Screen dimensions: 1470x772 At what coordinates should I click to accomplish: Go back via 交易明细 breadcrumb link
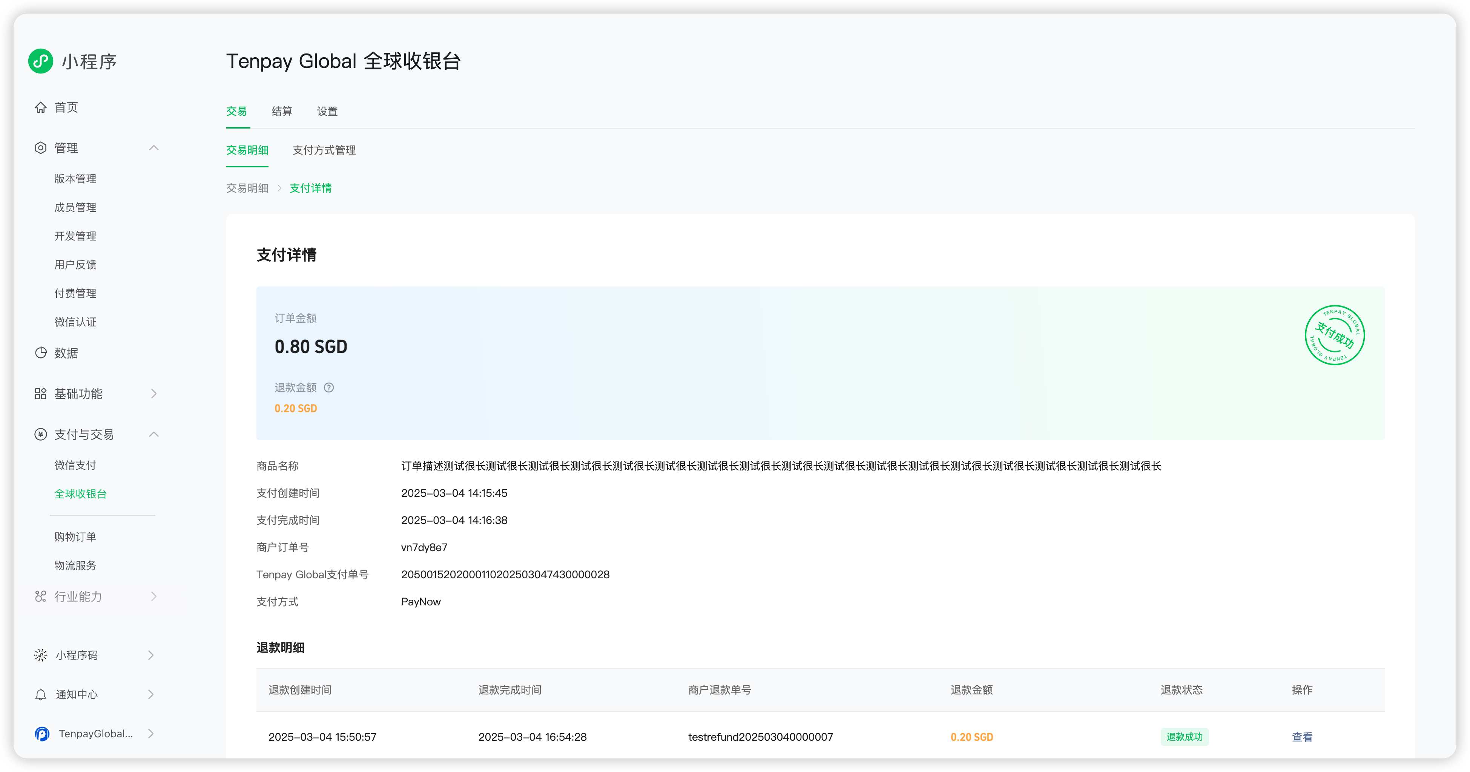[x=247, y=188]
